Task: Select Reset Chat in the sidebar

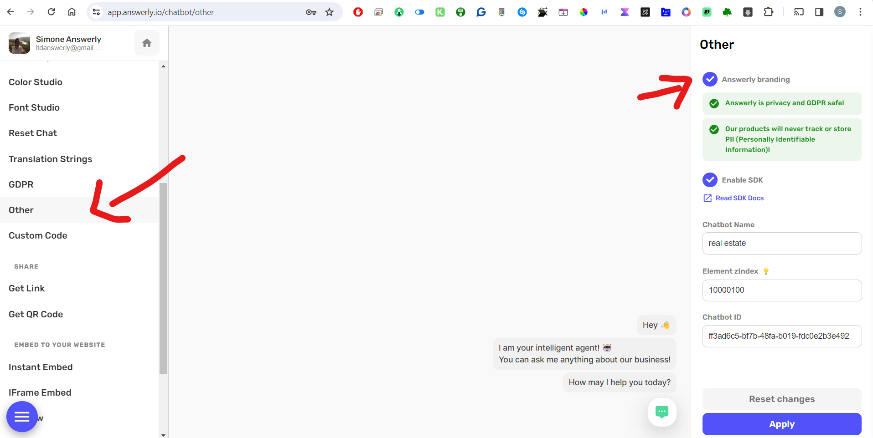Action: pyautogui.click(x=33, y=133)
